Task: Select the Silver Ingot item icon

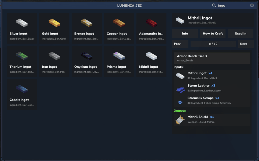Action: point(22,23)
